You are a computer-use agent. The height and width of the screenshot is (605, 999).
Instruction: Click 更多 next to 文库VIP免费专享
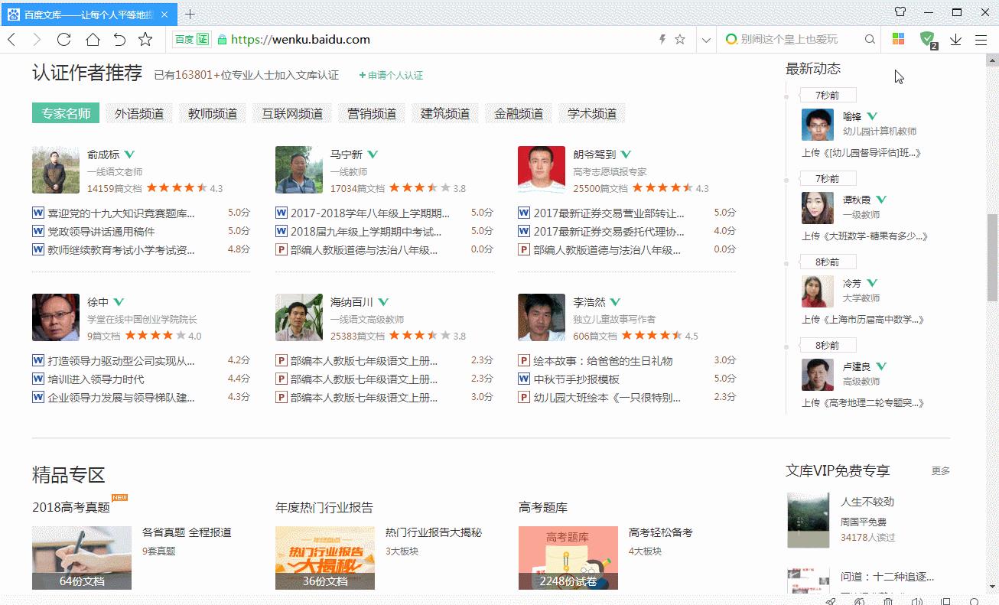pyautogui.click(x=940, y=471)
